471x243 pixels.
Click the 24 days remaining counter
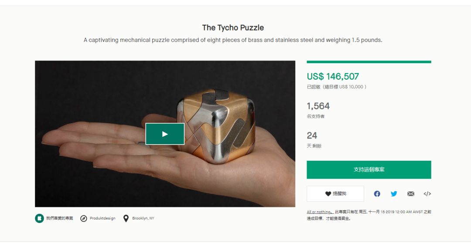tap(312, 135)
